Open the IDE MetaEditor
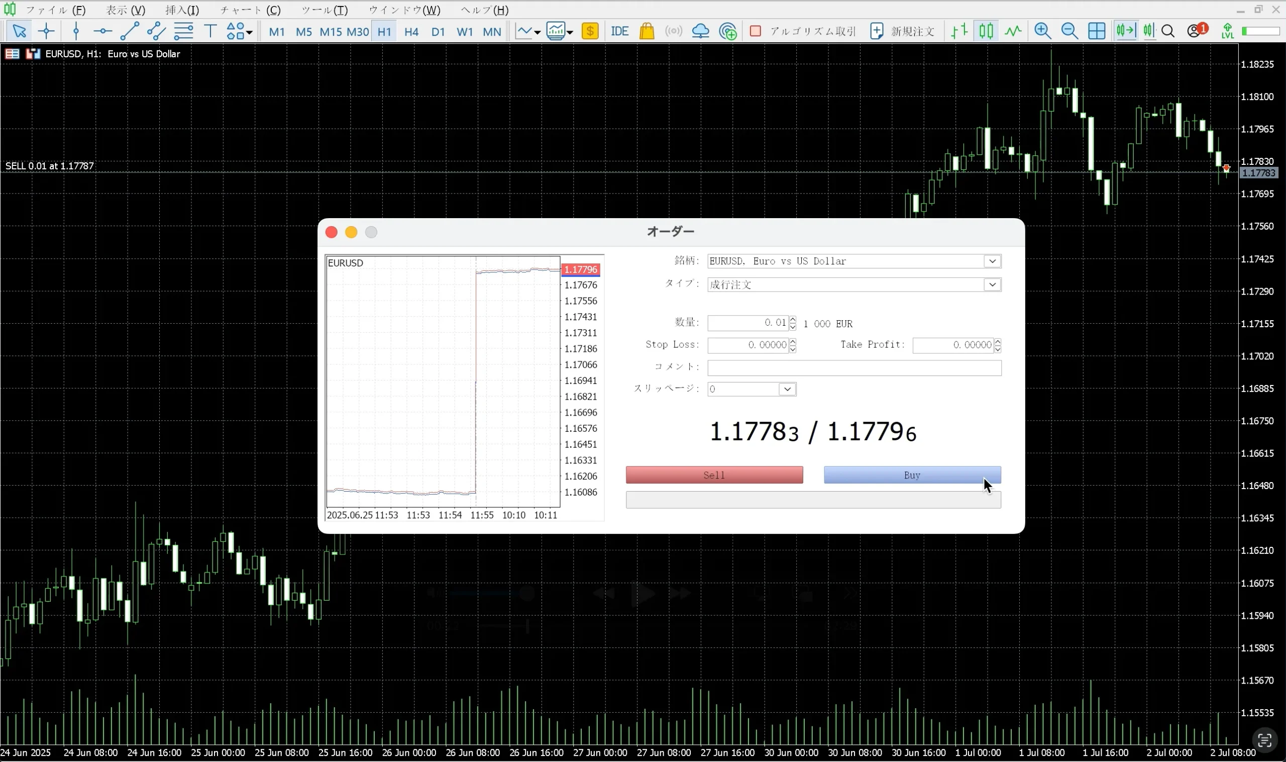Image resolution: width=1286 pixels, height=762 pixels. pos(619,31)
